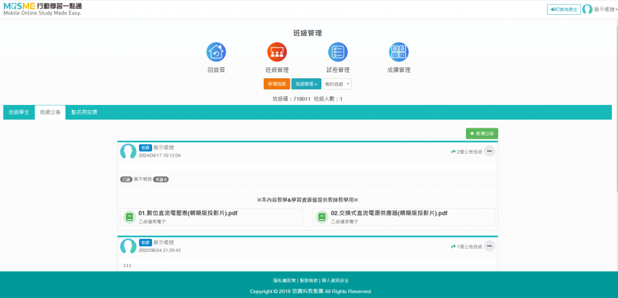Switch to the 點名與投票 tab
618x298 pixels.
pos(84,112)
